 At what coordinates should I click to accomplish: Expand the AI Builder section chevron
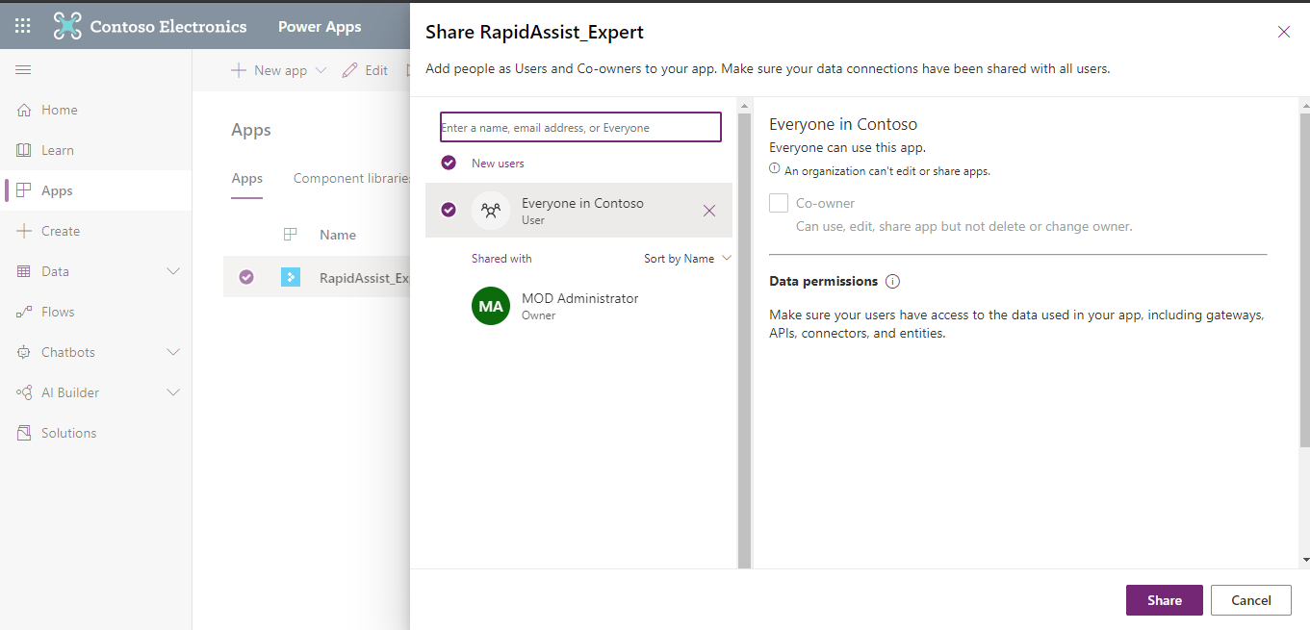173,392
